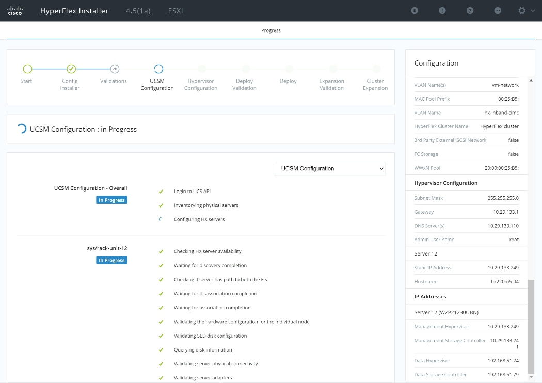Click the sys/rack-unit-12 label
542x383 pixels.
click(x=107, y=248)
